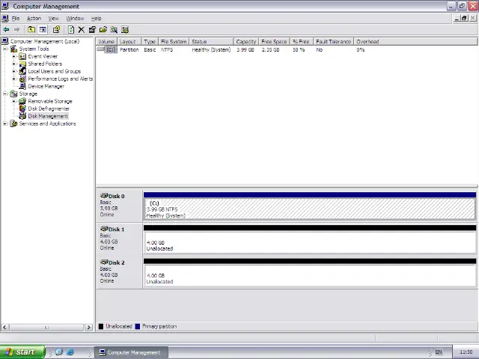Click the Device Manager icon

(x=22, y=87)
